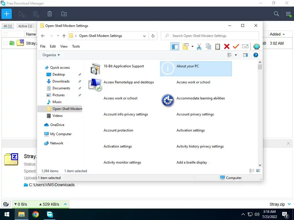
Task: Click the move to folder icon
Action: pos(64,14)
